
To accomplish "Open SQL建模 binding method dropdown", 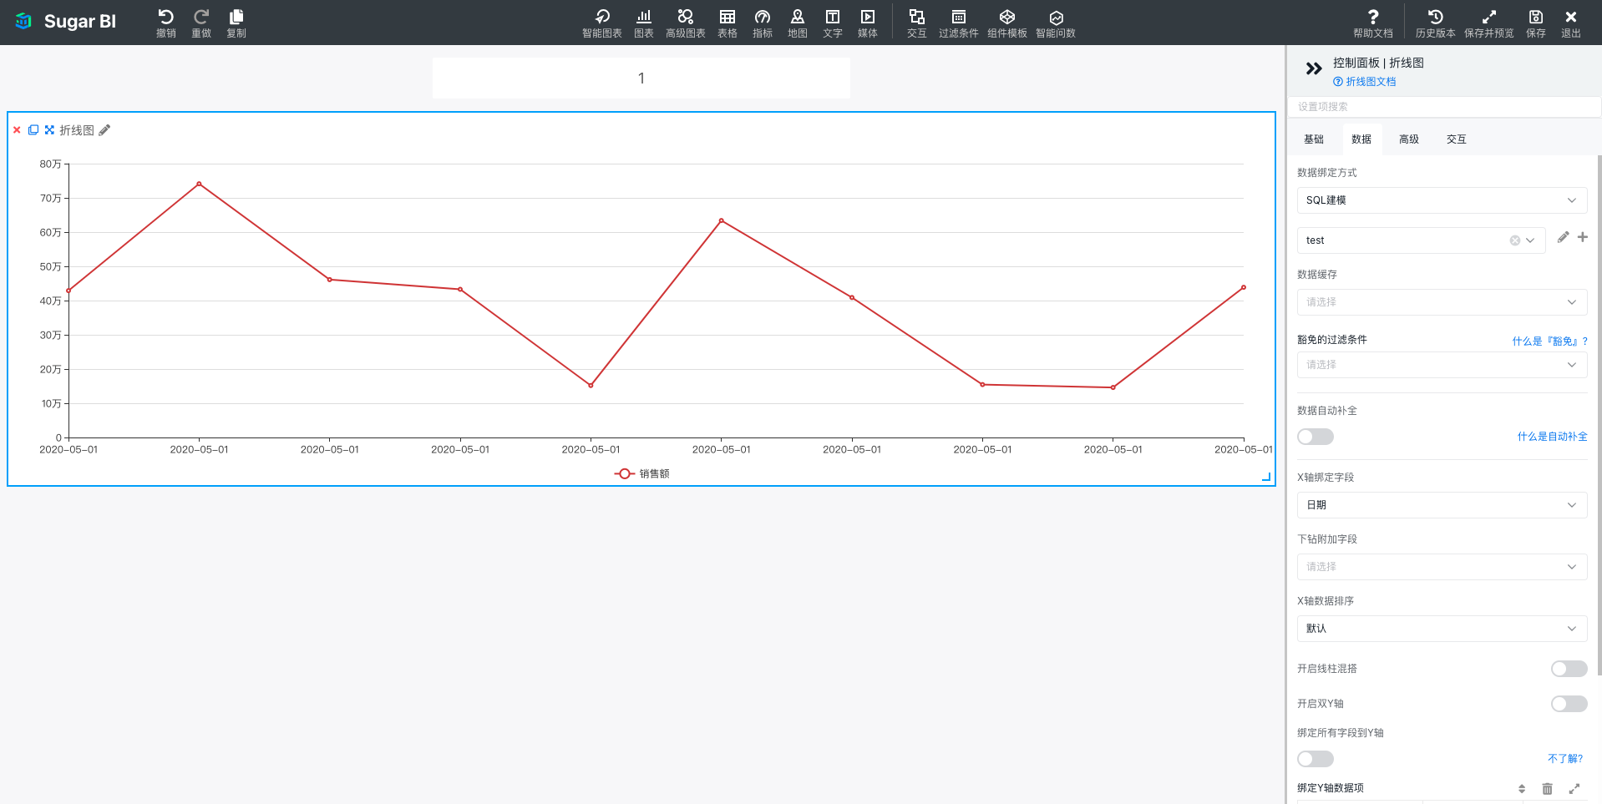I will (1442, 200).
